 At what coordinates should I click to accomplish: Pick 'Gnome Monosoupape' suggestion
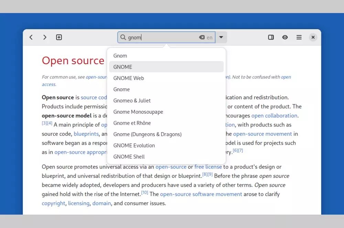(x=166, y=112)
